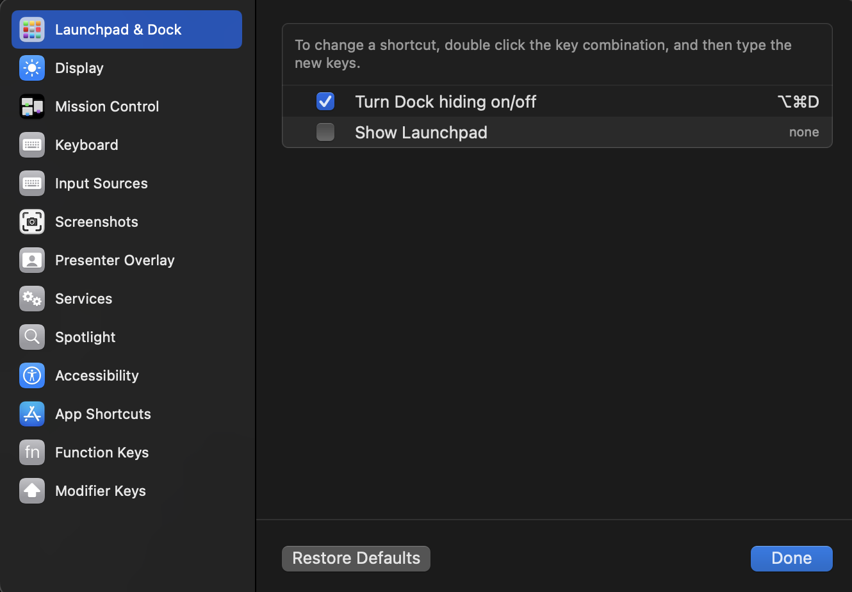Select the Show Launchpad row label

click(x=421, y=132)
